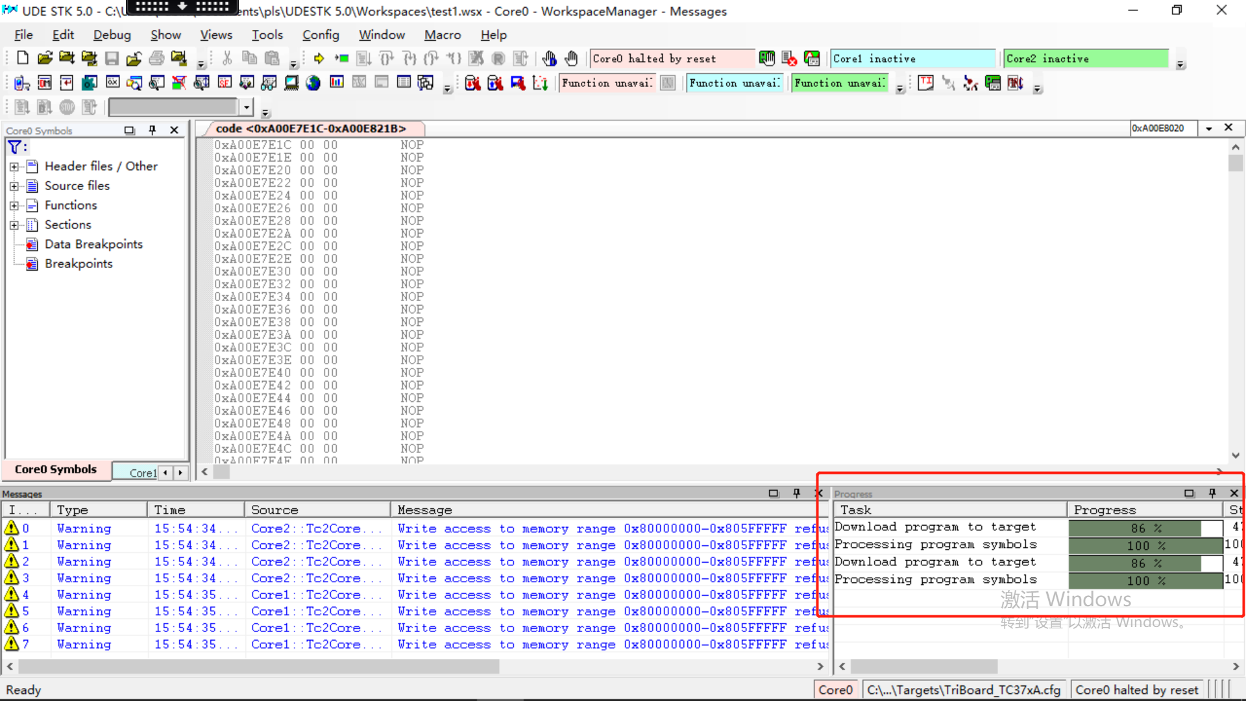
Task: Select the Breakpoints tree entry
Action: tap(79, 264)
